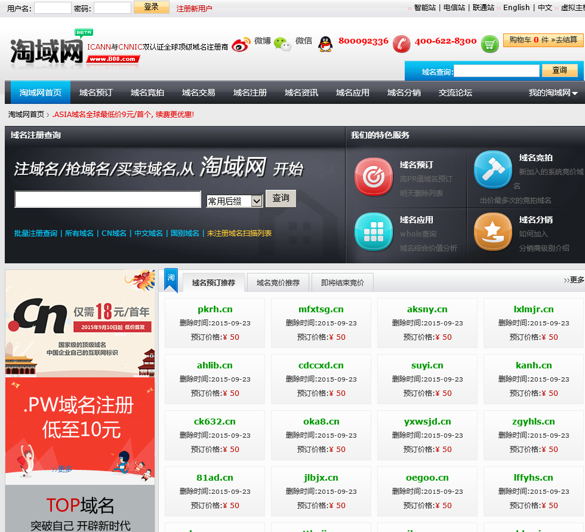
Task: Focus the 密码 password field
Action: [x=112, y=8]
